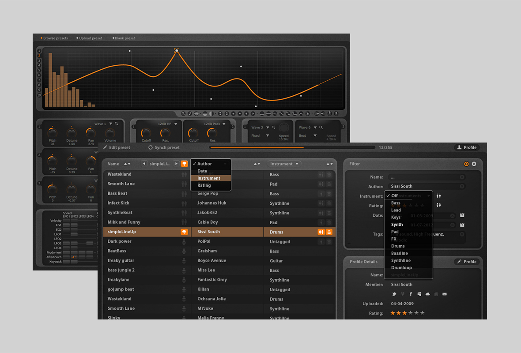Open the Beat mode dropdown
The height and width of the screenshot is (353, 521).
(x=315, y=135)
